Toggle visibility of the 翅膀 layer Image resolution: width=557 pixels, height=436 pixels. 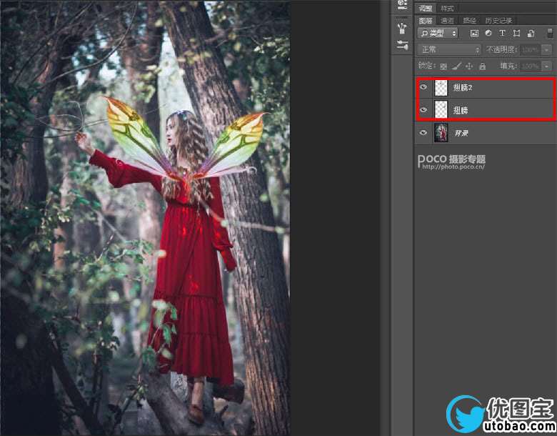423,110
